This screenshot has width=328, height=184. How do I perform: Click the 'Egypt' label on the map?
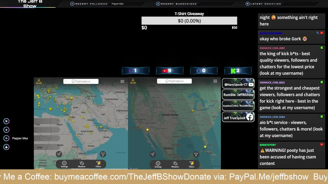59,124
